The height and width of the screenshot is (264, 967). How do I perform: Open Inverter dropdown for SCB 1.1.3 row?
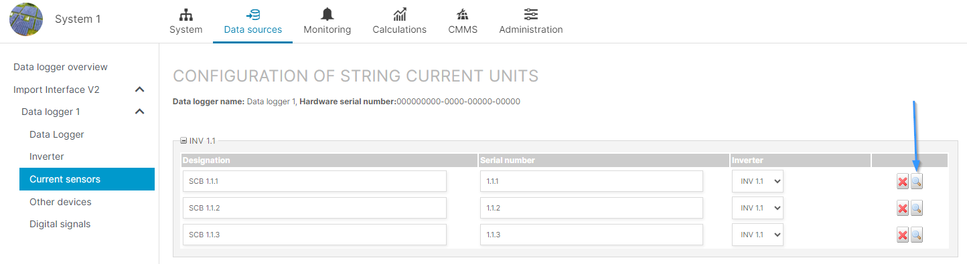tap(757, 235)
